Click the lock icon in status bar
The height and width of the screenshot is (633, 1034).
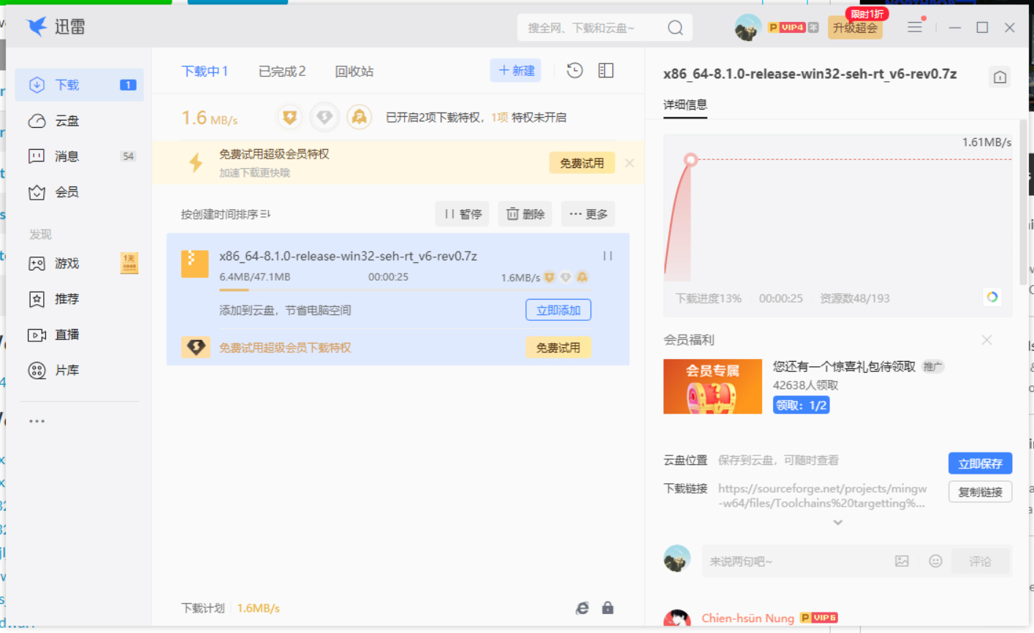click(607, 608)
